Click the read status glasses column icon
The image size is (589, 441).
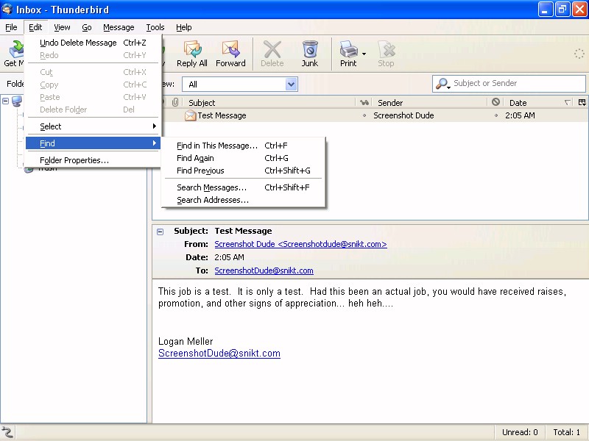click(x=364, y=102)
